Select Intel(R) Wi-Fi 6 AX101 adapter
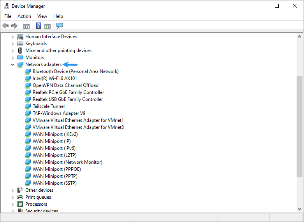304x222 pixels. (x=54, y=78)
